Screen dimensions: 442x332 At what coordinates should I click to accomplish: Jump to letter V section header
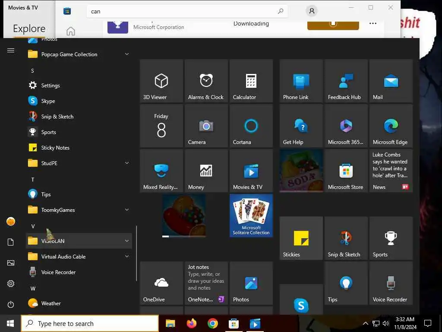coord(33,226)
